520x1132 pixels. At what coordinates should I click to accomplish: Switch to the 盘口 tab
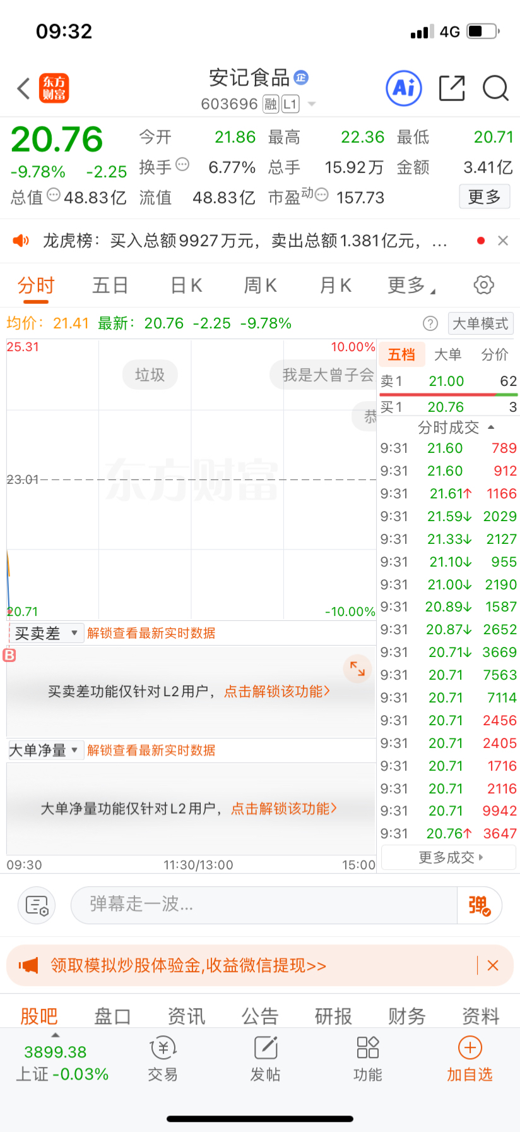coord(112,1016)
